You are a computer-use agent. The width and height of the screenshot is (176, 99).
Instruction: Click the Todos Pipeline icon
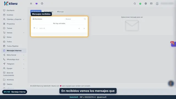pos(4,46)
